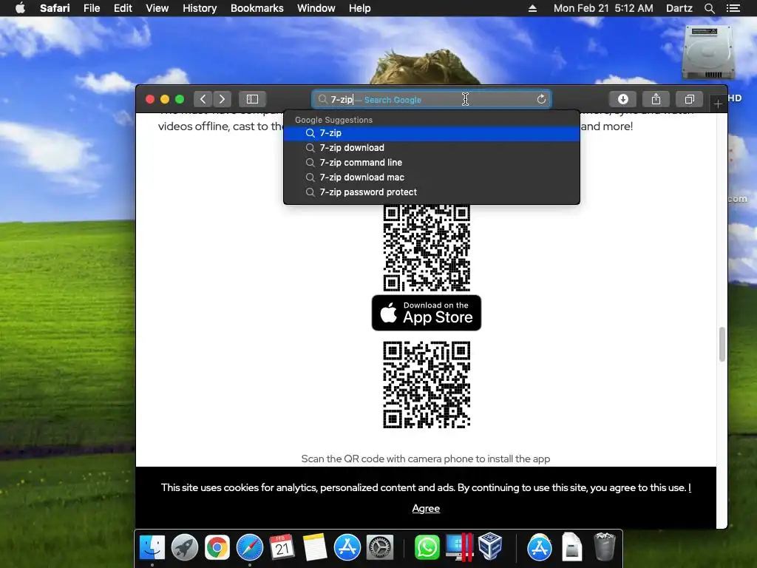
Task: Open Calendar showing 21 in Dock
Action: point(282,547)
